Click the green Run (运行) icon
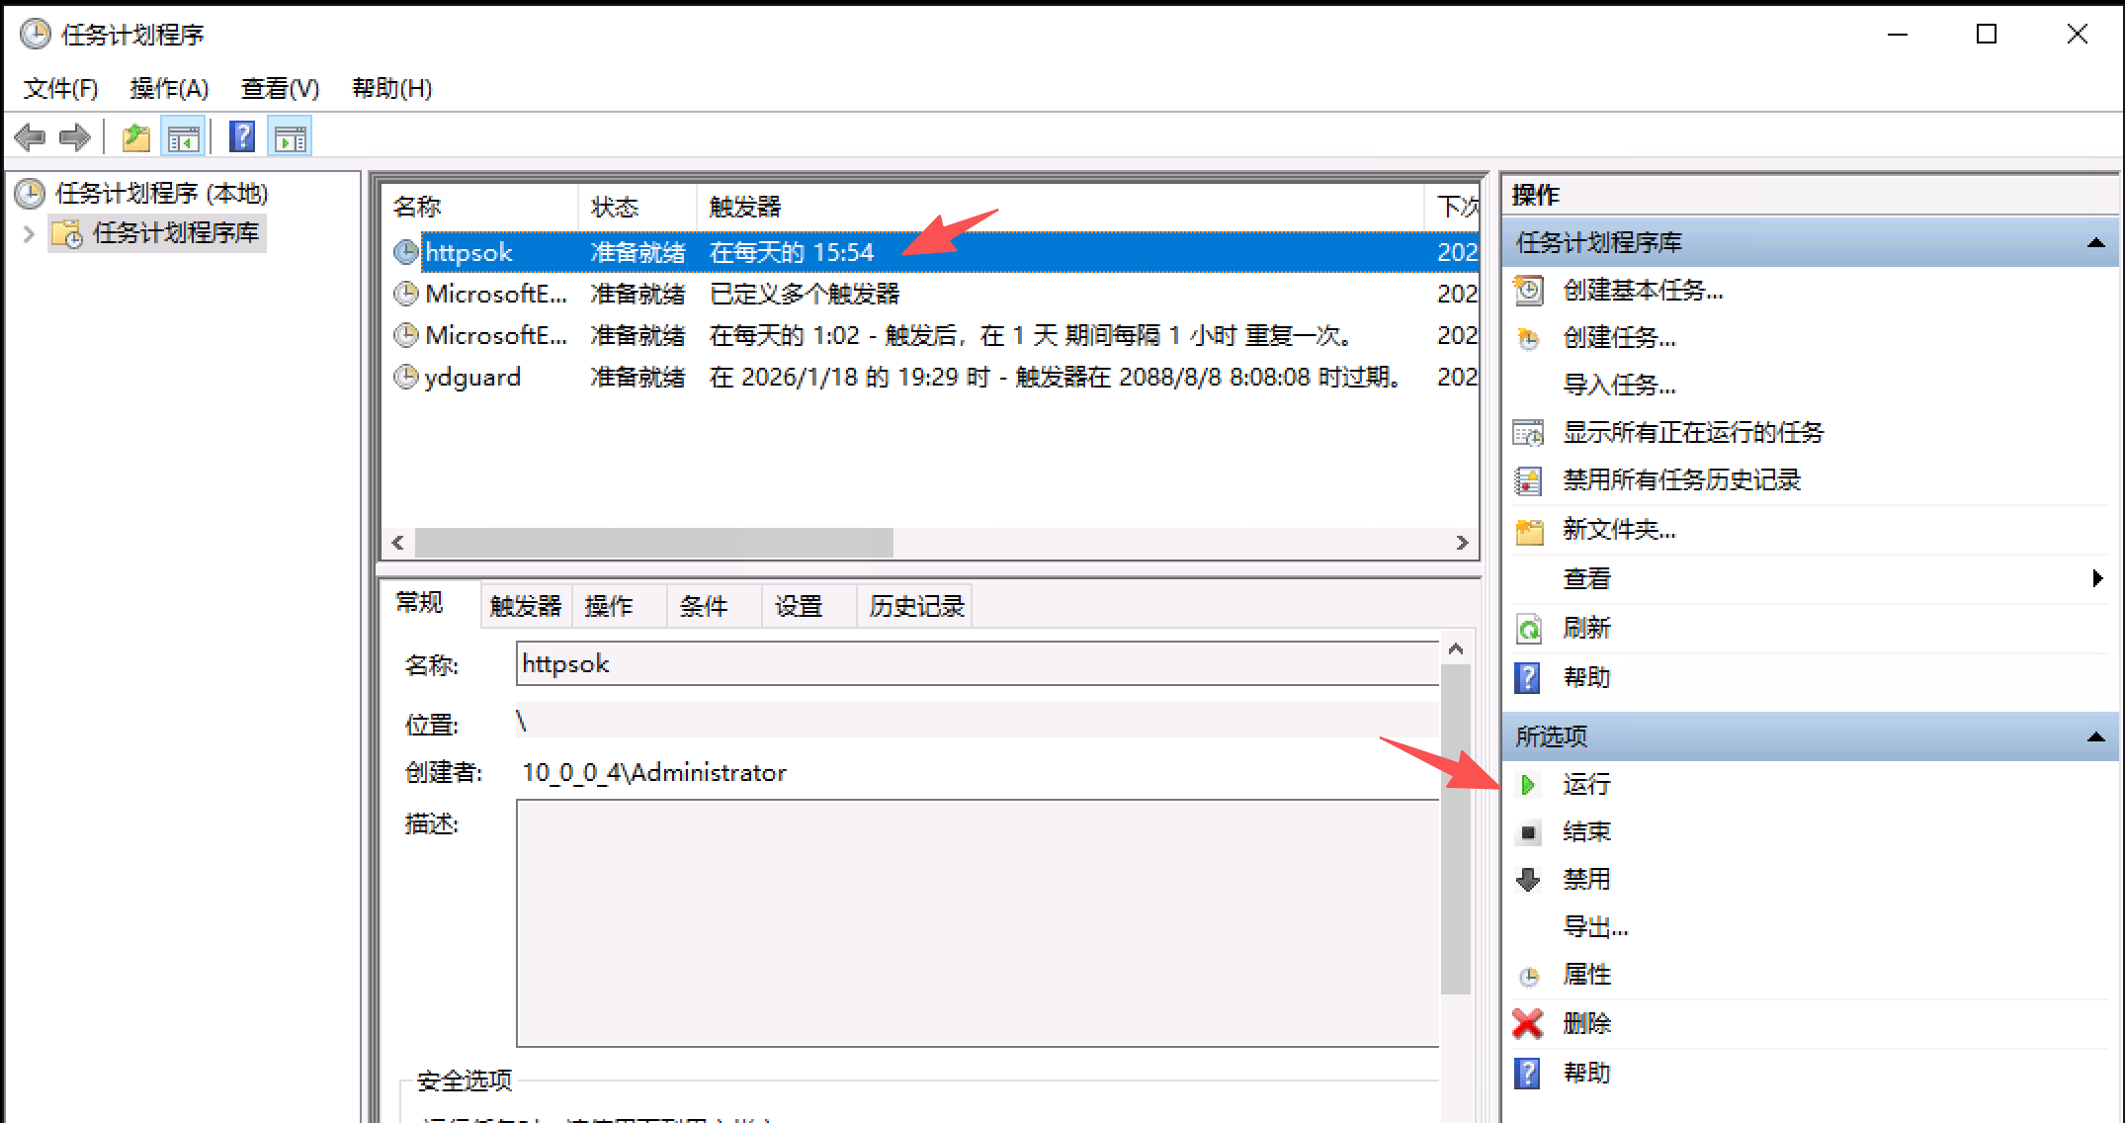Viewport: 2125px width, 1123px height. (x=1528, y=785)
